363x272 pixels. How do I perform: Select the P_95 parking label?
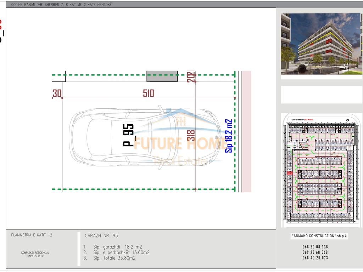pyautogui.click(x=128, y=135)
